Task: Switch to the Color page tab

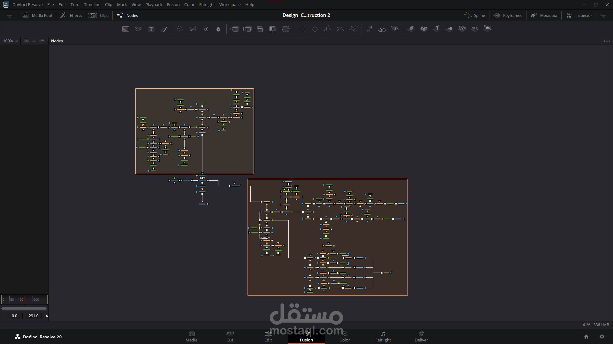Action: point(344,336)
